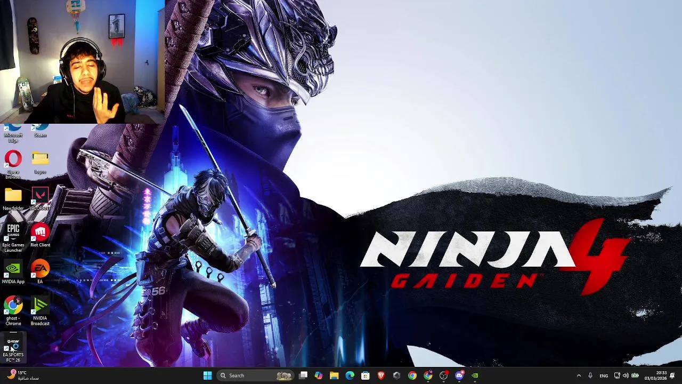Open the volume control tray icon
682x384 pixels.
click(626, 375)
